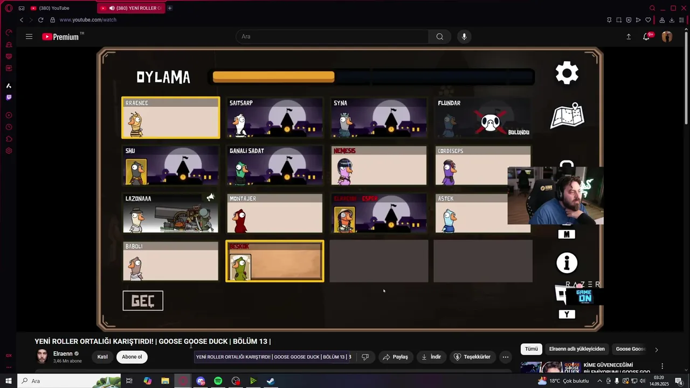The height and width of the screenshot is (388, 690).
Task: Reload the current page
Action: (40, 20)
